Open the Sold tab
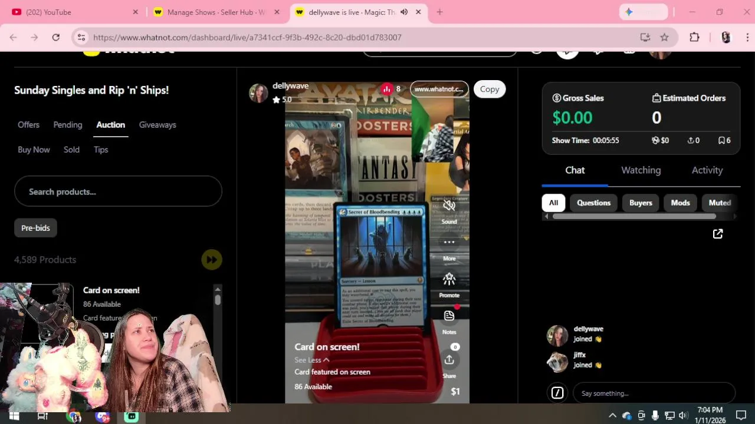The width and height of the screenshot is (755, 424). point(71,150)
